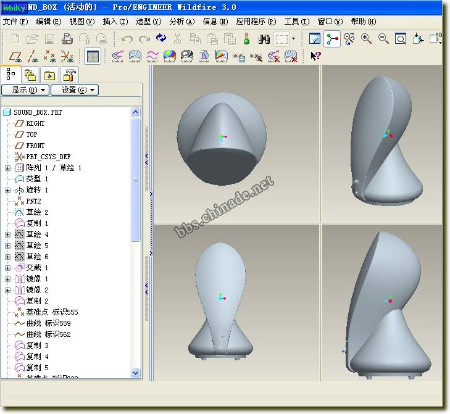Toggle the four-view layout button

pyautogui.click(x=93, y=56)
